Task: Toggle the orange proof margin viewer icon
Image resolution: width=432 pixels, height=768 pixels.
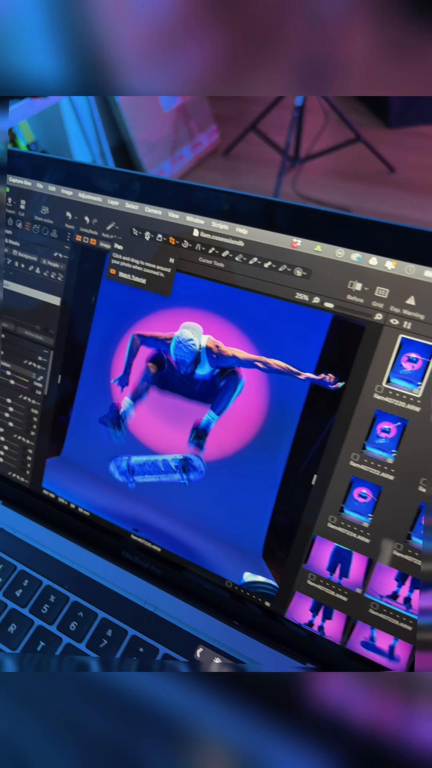Action: [93, 242]
